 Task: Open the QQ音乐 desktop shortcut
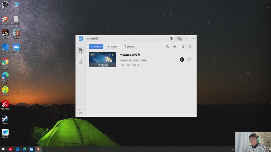click(x=5, y=91)
